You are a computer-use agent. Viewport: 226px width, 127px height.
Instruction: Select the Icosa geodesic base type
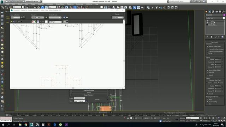tap(219, 83)
